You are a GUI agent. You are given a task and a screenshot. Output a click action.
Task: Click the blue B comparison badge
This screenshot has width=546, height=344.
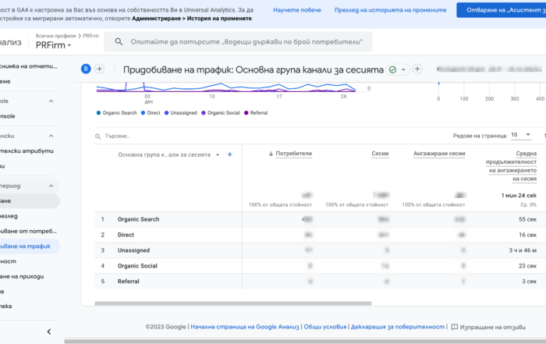click(x=86, y=69)
